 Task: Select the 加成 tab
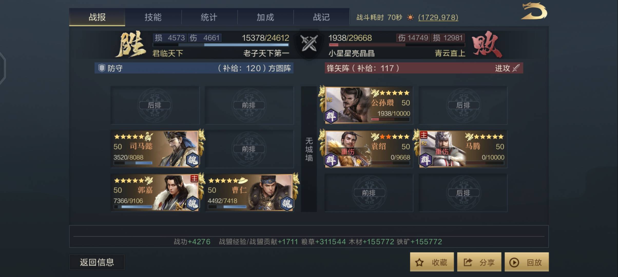point(265,17)
